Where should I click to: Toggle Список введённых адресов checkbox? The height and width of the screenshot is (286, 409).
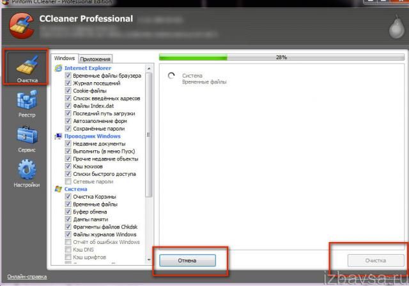pyautogui.click(x=68, y=98)
